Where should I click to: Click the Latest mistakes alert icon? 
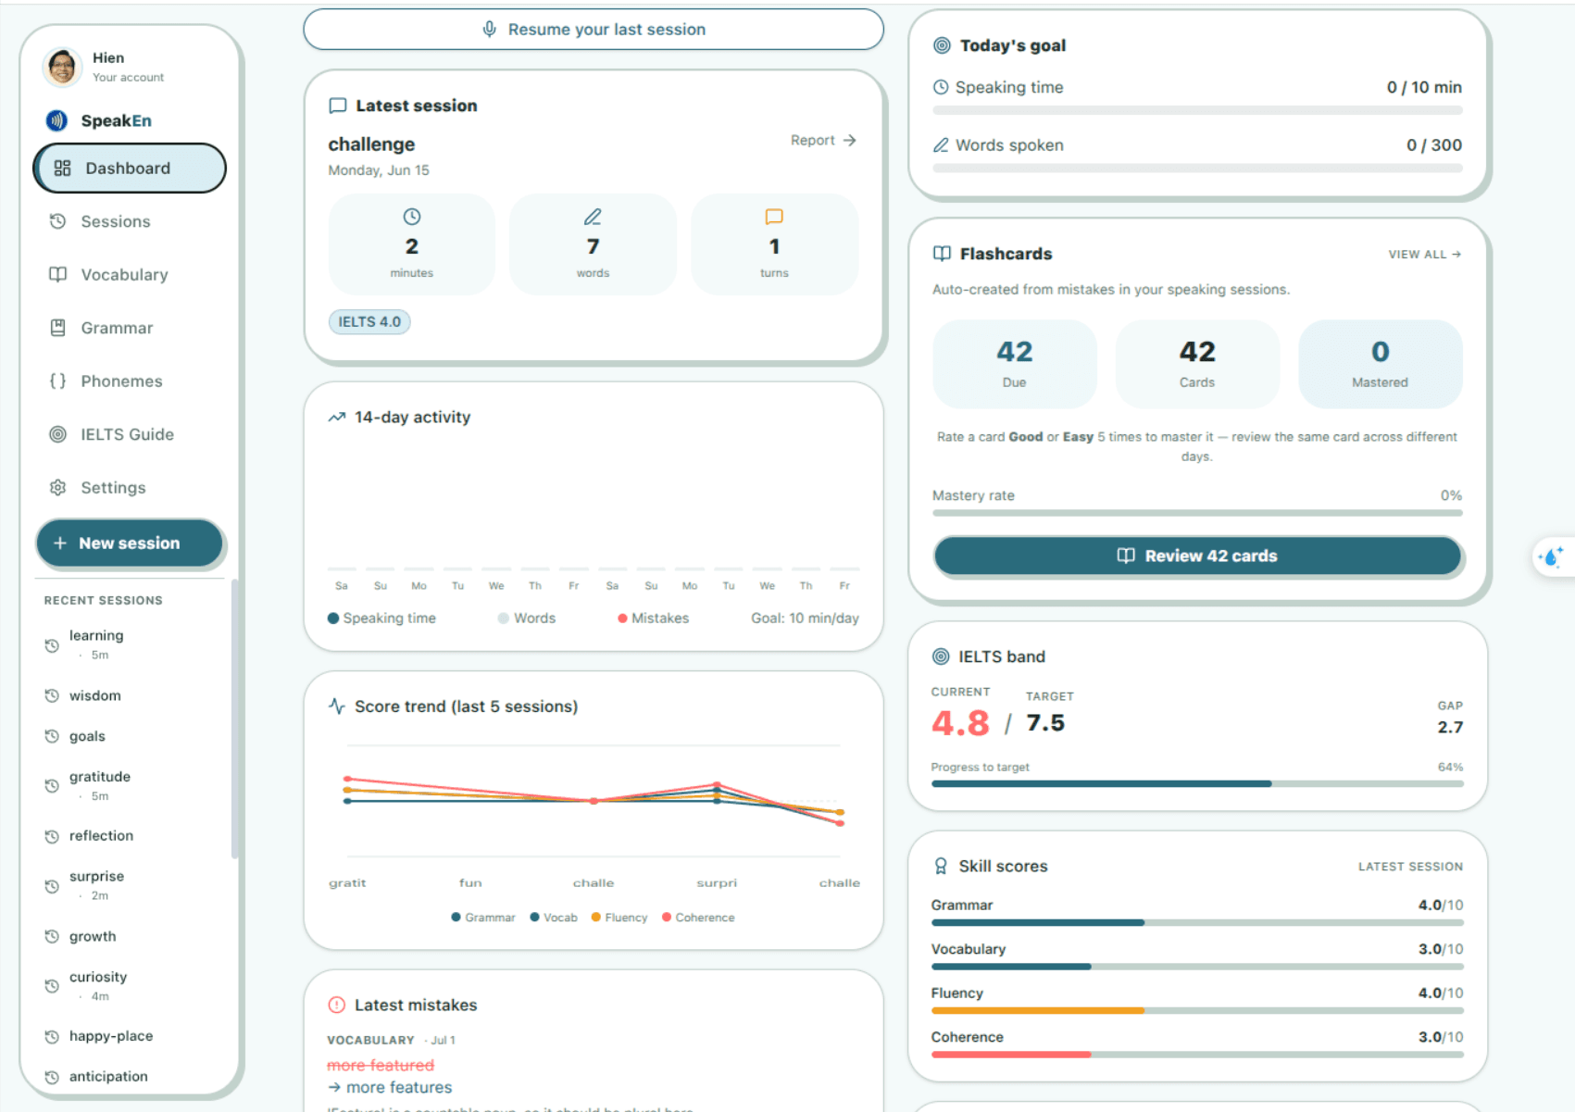tap(337, 1005)
